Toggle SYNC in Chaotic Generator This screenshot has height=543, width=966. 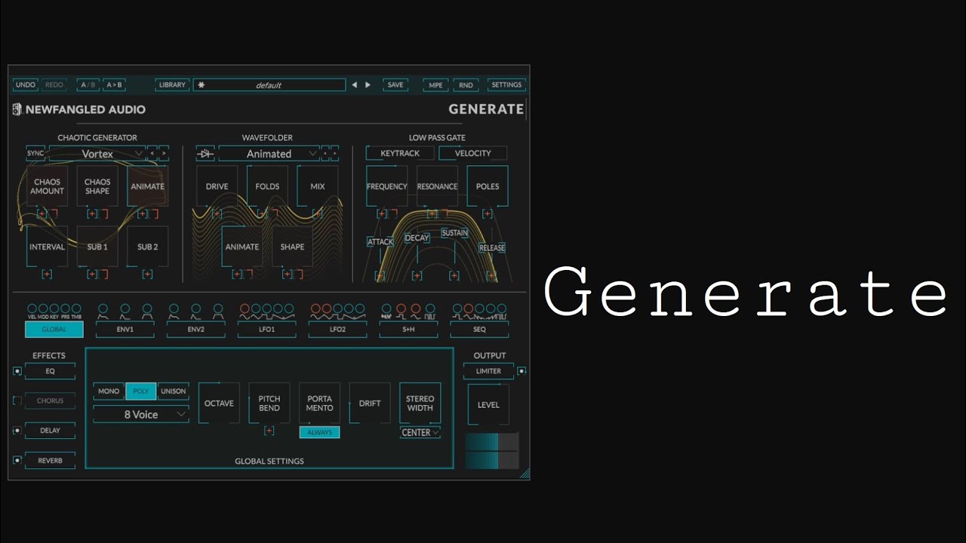pos(35,154)
